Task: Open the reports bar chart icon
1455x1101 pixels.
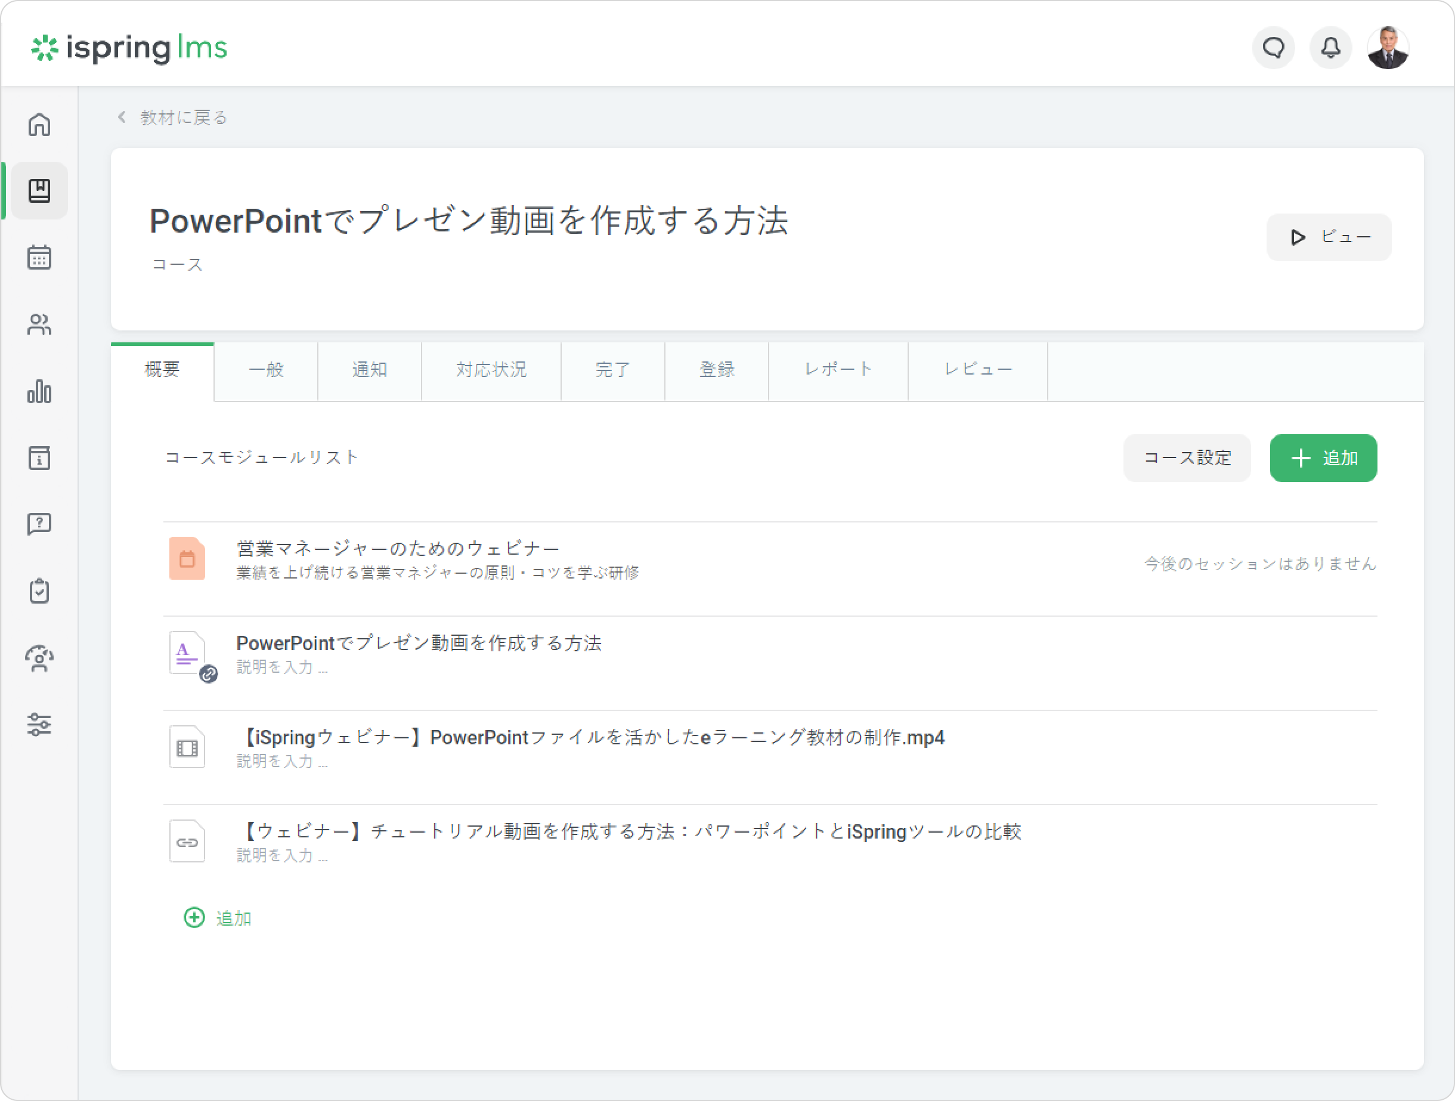Action: (39, 391)
